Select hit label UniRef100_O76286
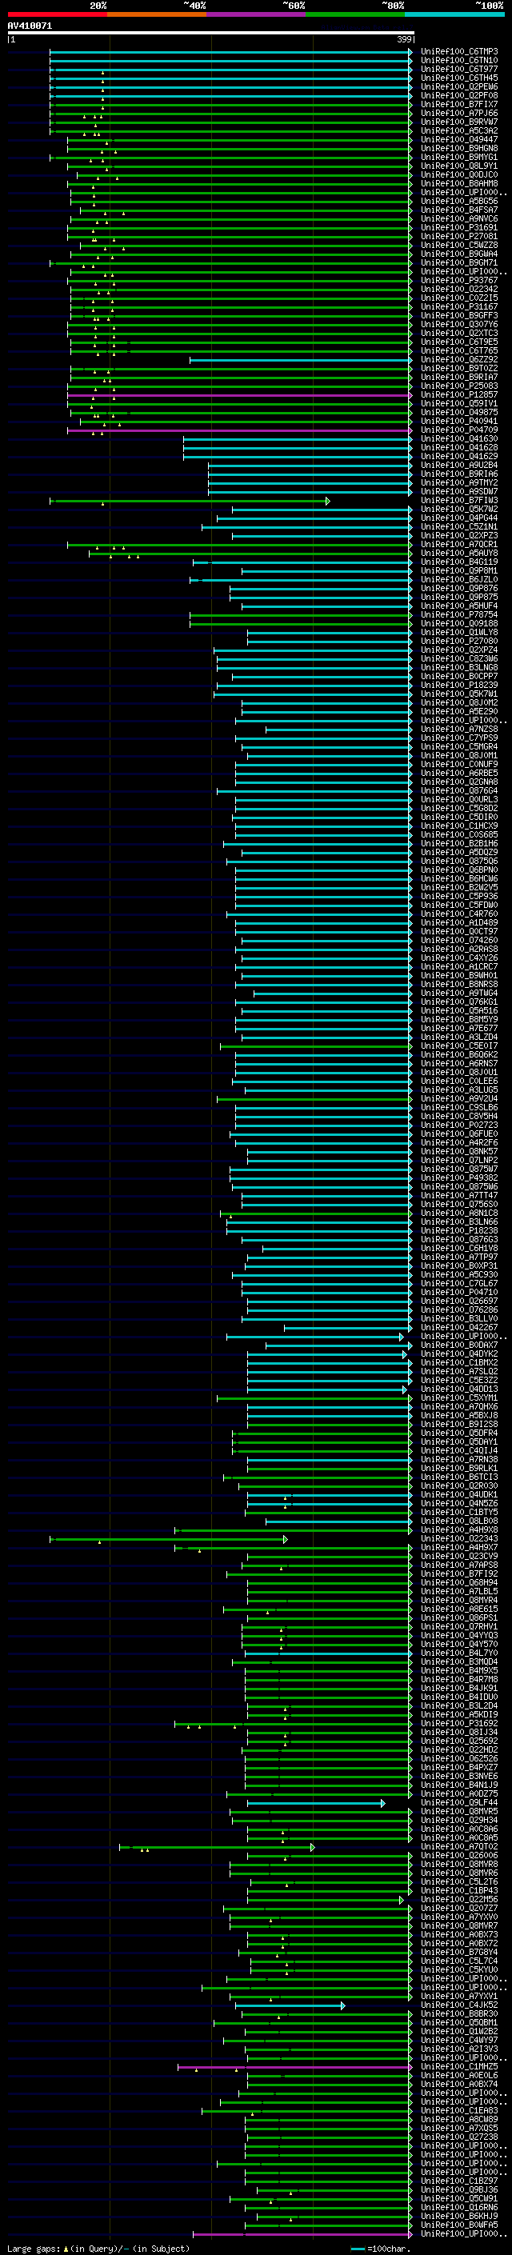512x2255 pixels. [x=459, y=1309]
